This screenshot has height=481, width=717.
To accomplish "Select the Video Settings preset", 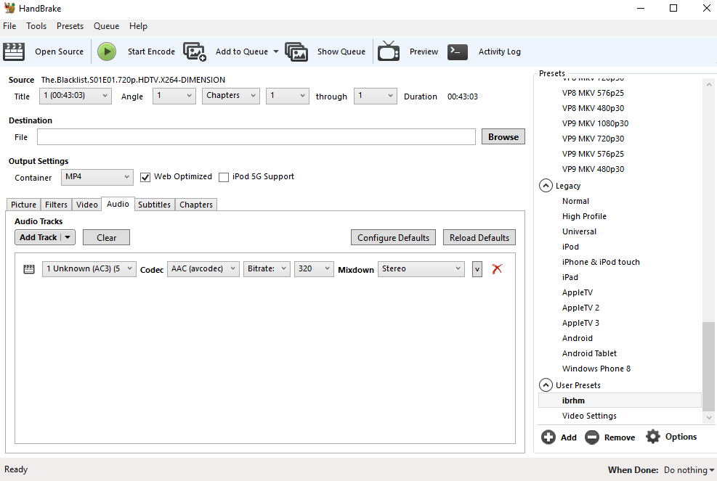I will pyautogui.click(x=589, y=416).
